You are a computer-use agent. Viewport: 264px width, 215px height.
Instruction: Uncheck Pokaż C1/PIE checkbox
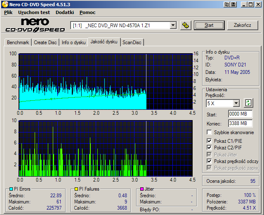pos(209,141)
